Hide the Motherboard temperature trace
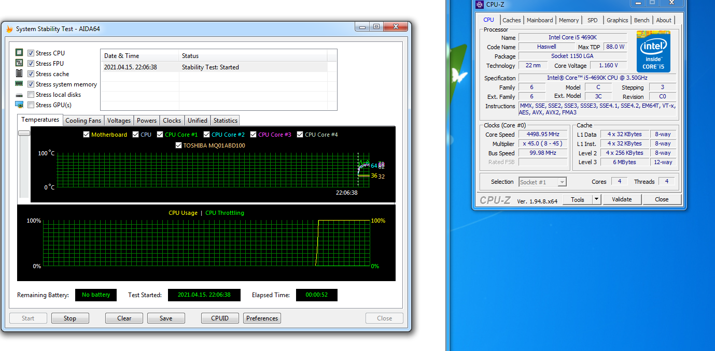Screen dimensions: 715x351 click(x=87, y=135)
